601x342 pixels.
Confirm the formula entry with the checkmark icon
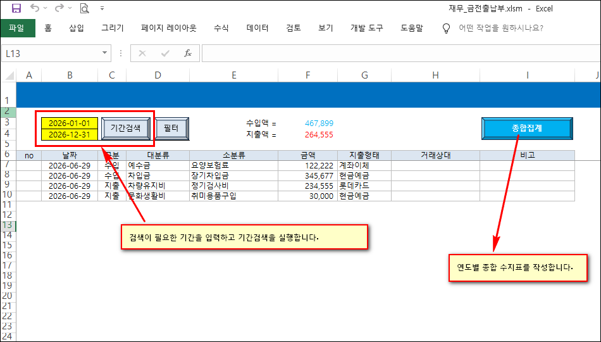(x=165, y=53)
